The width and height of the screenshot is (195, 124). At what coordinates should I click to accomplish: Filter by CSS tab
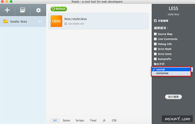pyautogui.click(x=114, y=120)
